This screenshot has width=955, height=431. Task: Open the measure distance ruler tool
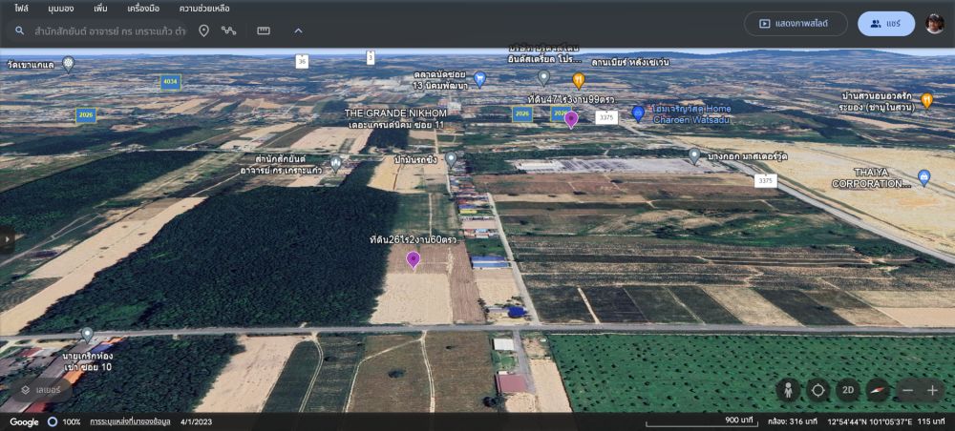pyautogui.click(x=264, y=31)
